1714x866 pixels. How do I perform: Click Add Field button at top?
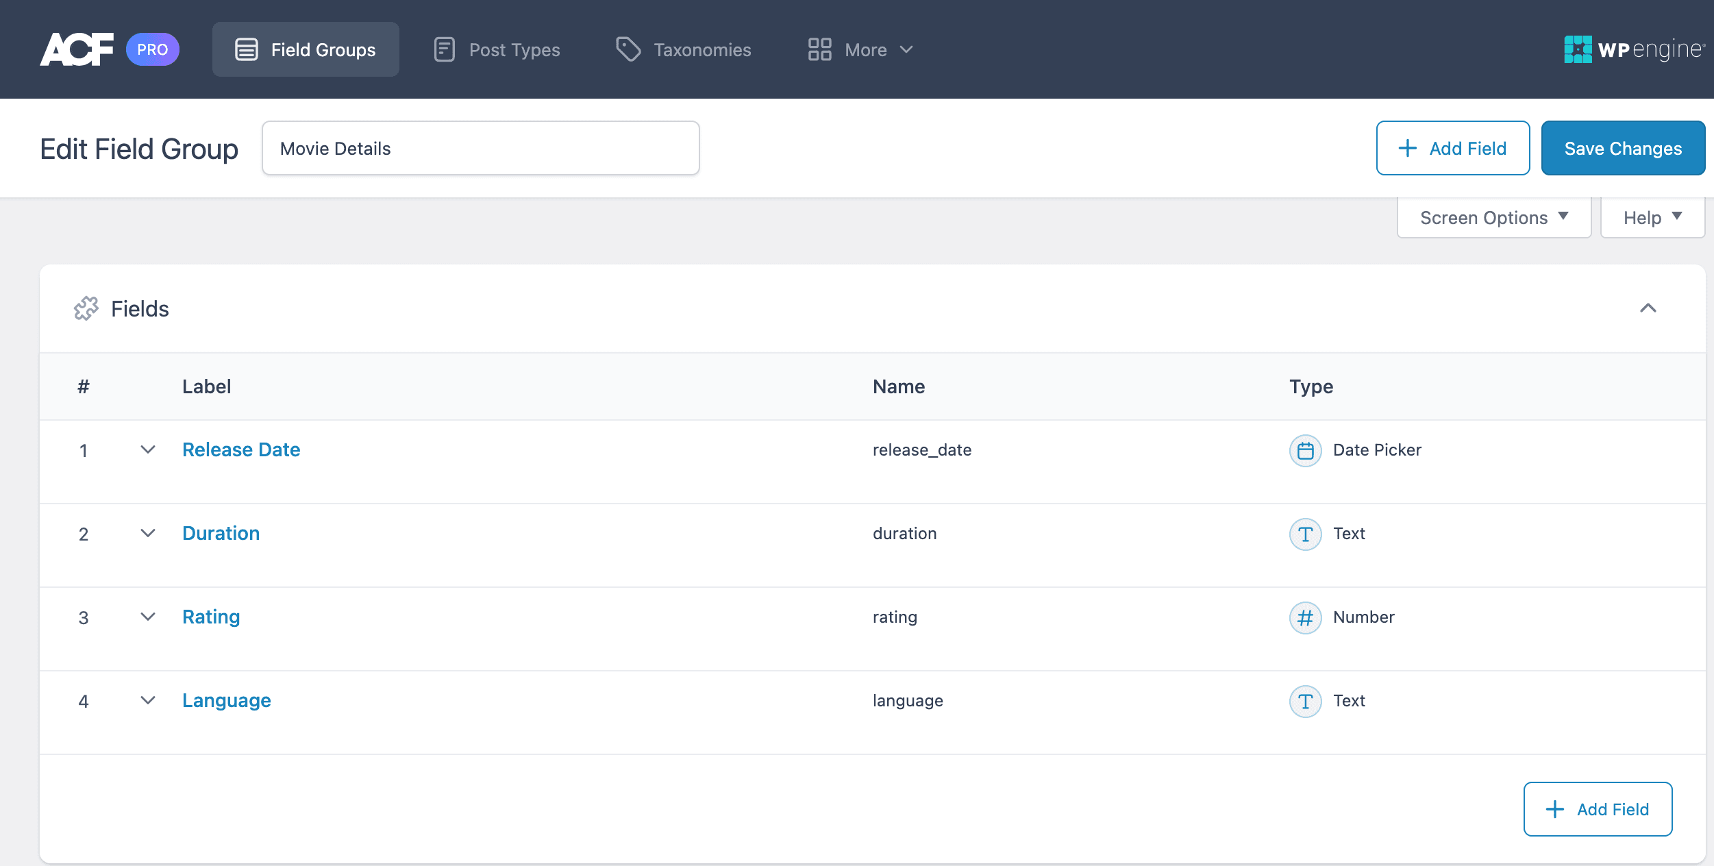(1451, 148)
